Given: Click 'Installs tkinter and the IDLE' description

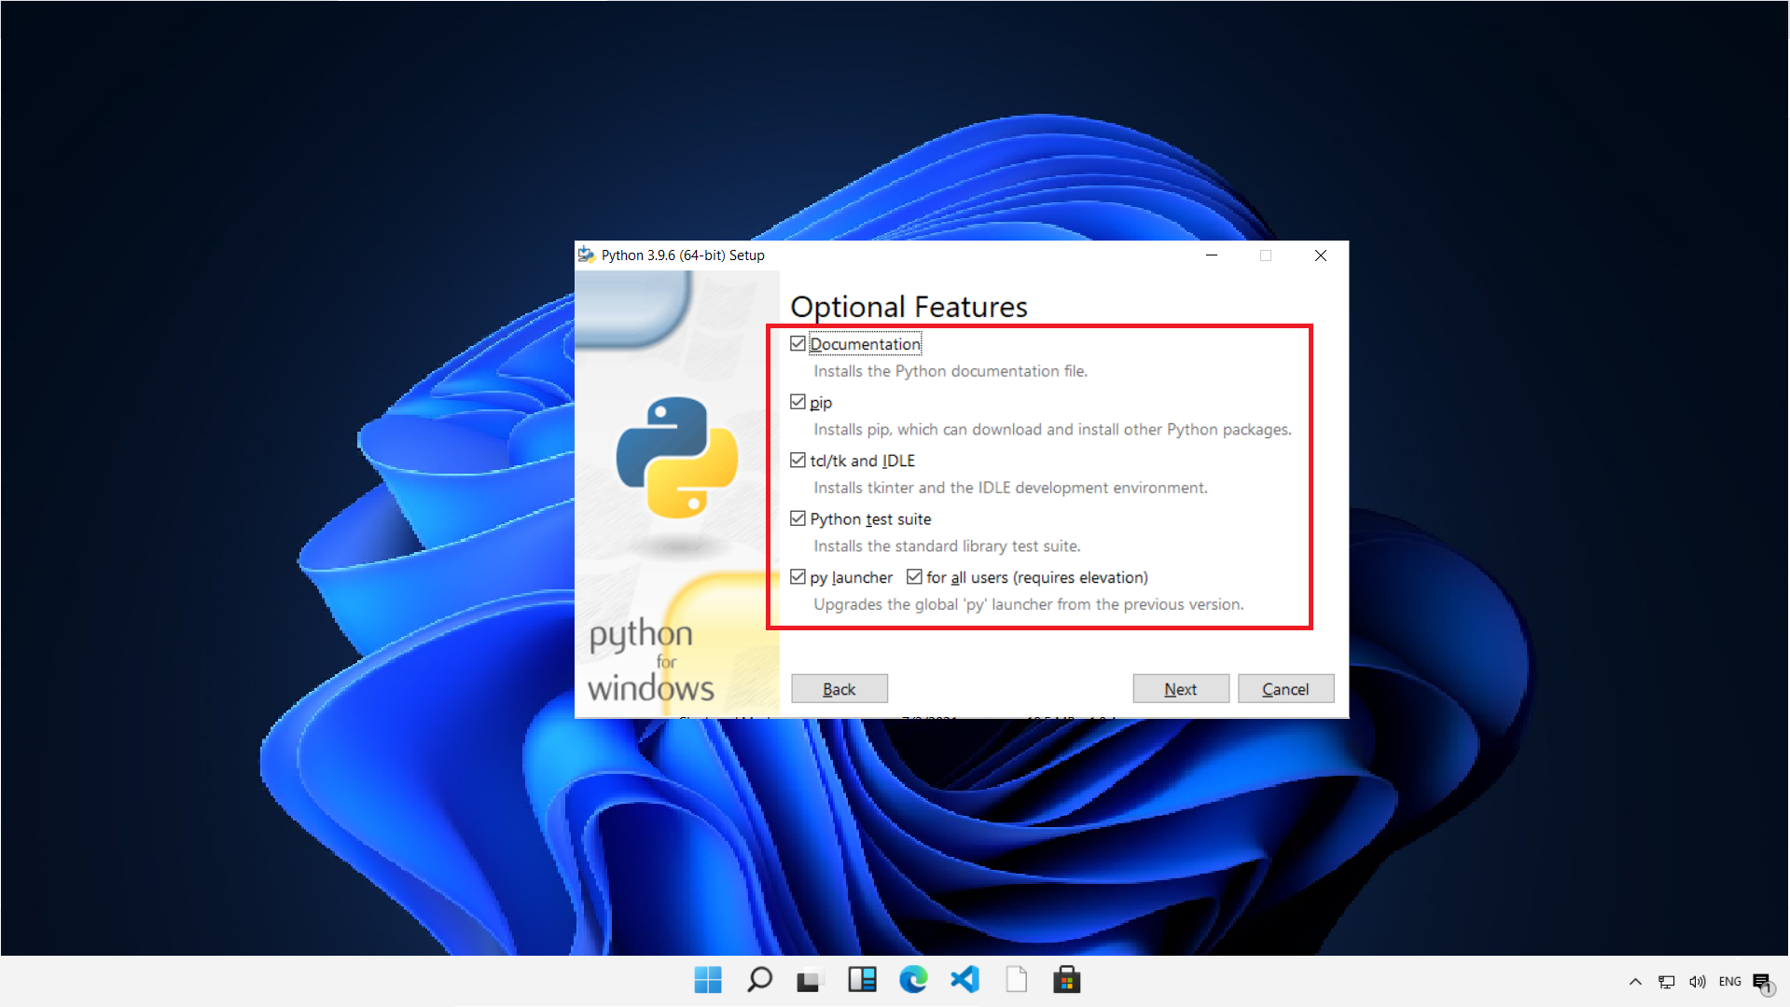Looking at the screenshot, I should coord(1010,488).
